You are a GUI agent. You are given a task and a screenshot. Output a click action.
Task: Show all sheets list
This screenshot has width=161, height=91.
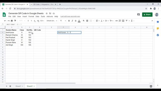10,86
